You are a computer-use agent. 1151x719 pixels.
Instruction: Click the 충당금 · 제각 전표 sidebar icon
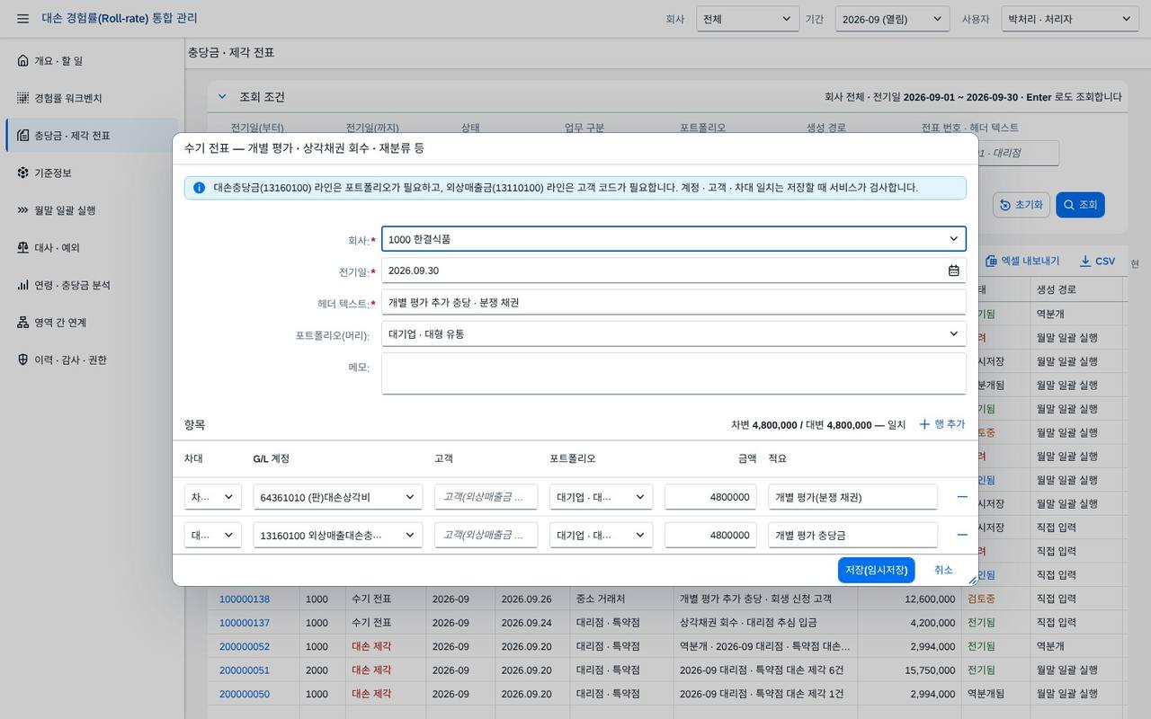[x=23, y=136]
